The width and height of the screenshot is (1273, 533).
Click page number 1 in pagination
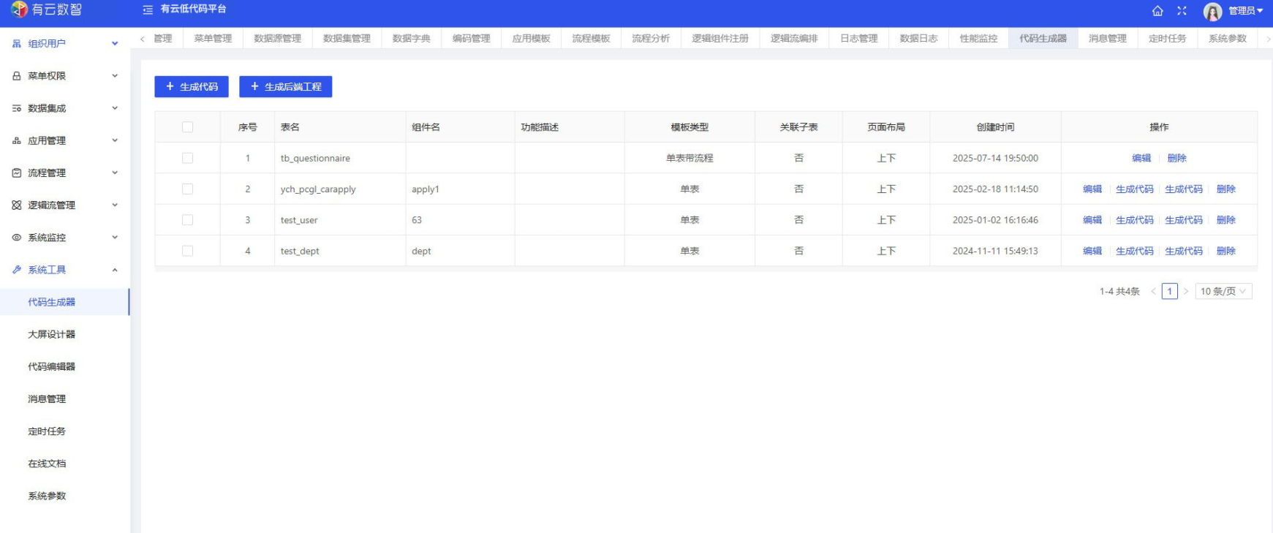(1169, 292)
